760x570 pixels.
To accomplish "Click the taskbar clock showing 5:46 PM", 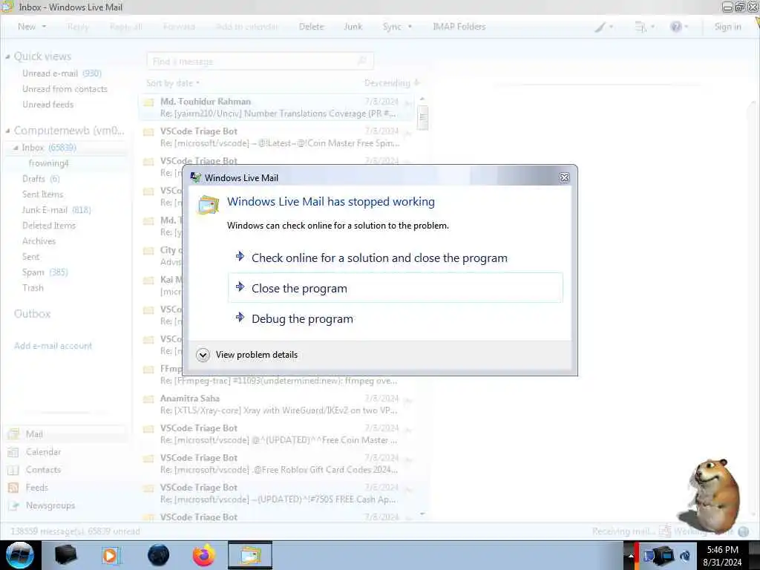I will [x=722, y=556].
